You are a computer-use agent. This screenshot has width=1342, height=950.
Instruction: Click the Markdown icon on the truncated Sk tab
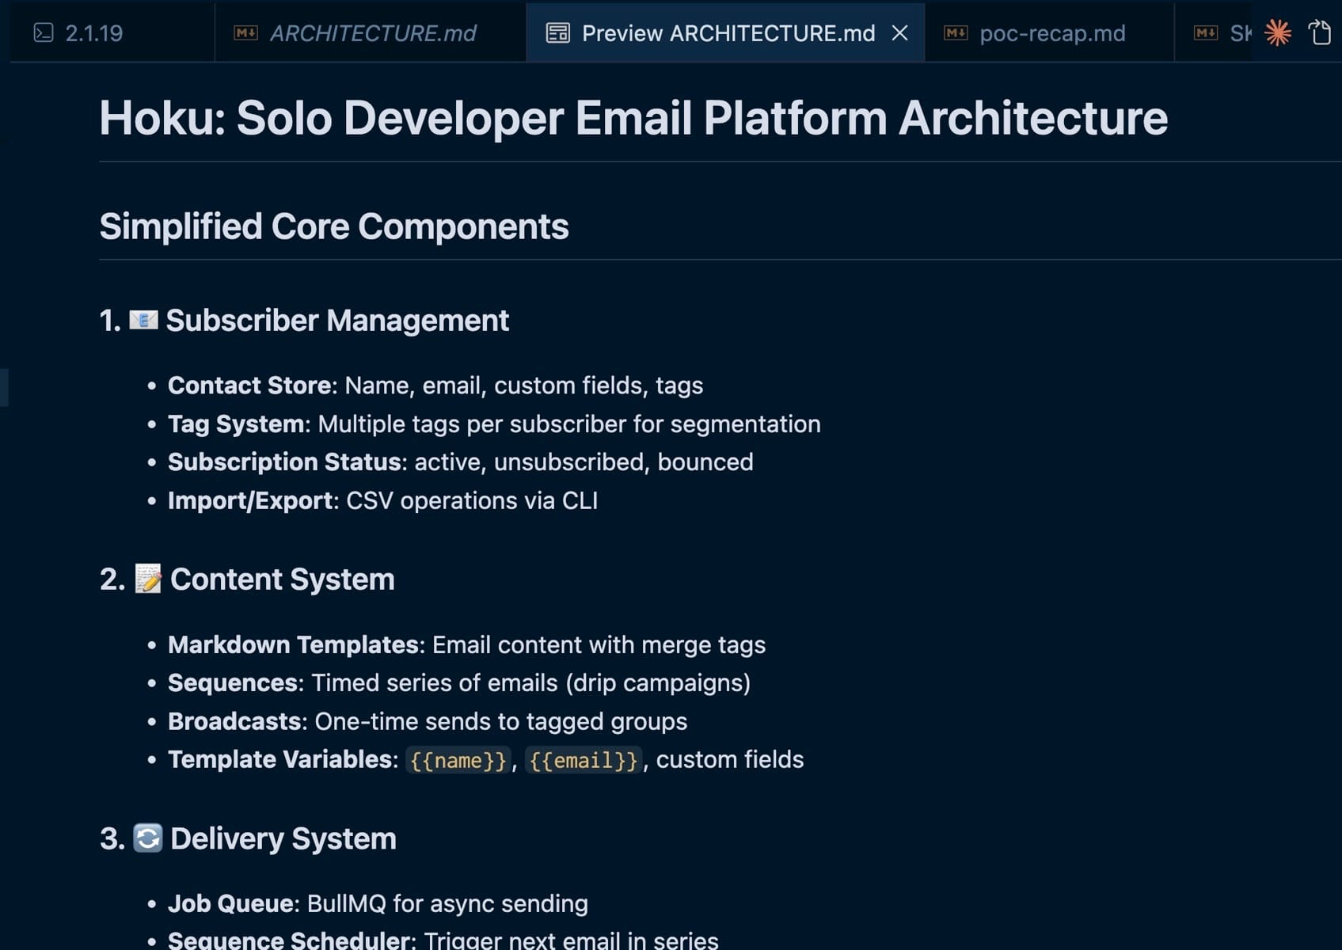(x=1206, y=32)
